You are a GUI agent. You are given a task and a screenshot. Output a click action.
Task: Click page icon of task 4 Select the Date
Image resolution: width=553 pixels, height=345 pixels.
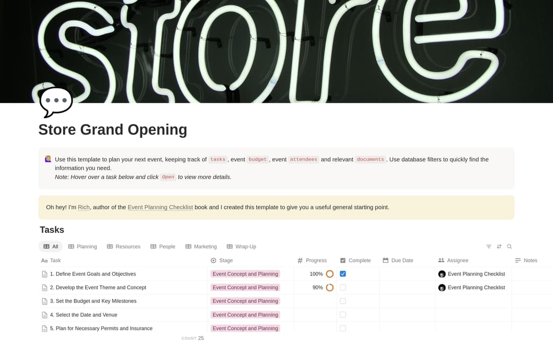45,315
